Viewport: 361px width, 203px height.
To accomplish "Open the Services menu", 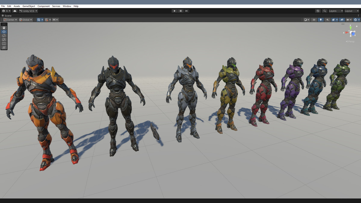I will click(x=56, y=6).
